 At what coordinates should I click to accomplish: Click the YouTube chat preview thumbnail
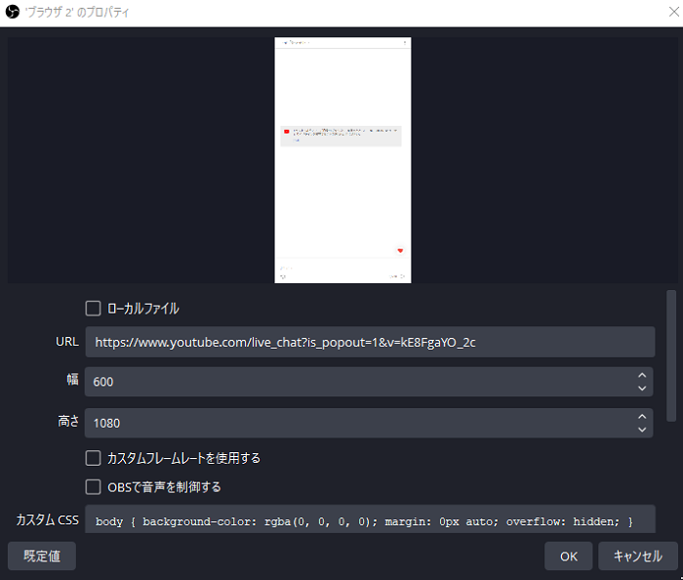click(x=342, y=160)
